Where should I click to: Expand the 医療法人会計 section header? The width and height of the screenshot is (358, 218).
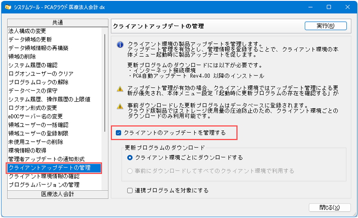point(58,194)
